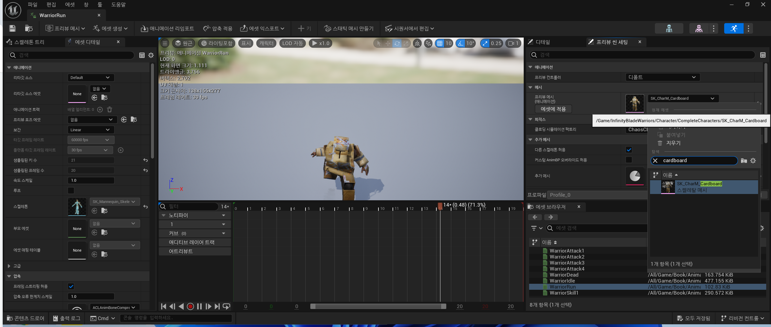
Task: Uncheck 프레임 스트리핑 허용
Action: 71,286
